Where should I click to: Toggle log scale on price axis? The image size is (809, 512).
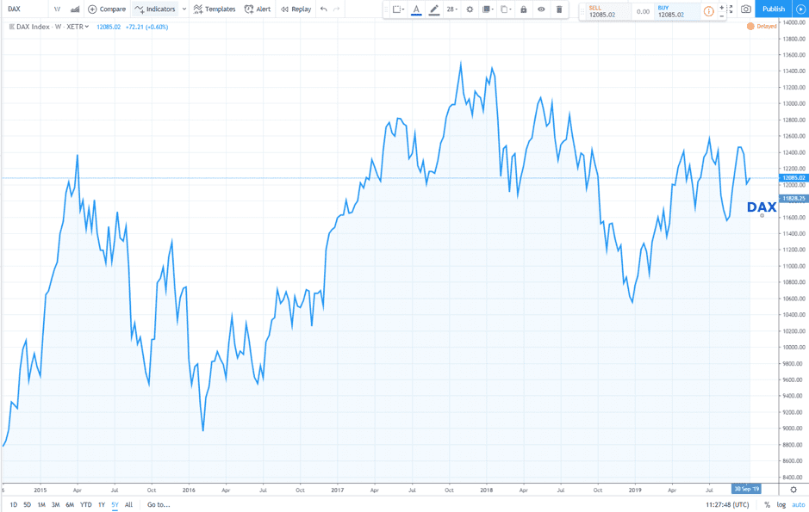(781, 505)
